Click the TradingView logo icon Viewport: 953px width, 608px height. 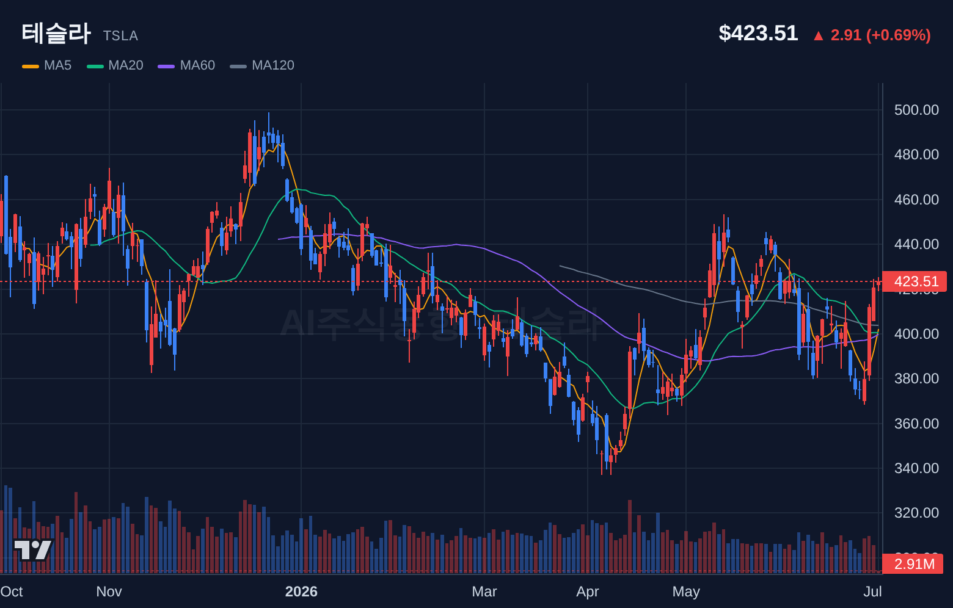click(x=33, y=549)
